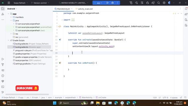The height and width of the screenshot is (106, 188).
Task: Open more run actions menu
Action: [117, 3]
